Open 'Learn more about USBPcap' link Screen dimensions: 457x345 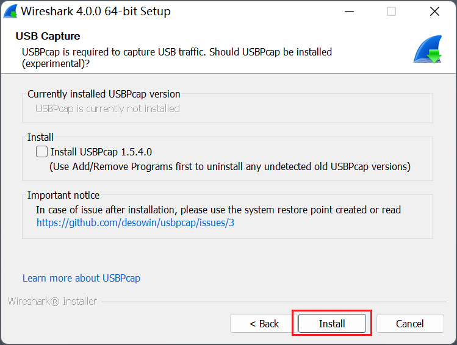tap(81, 278)
